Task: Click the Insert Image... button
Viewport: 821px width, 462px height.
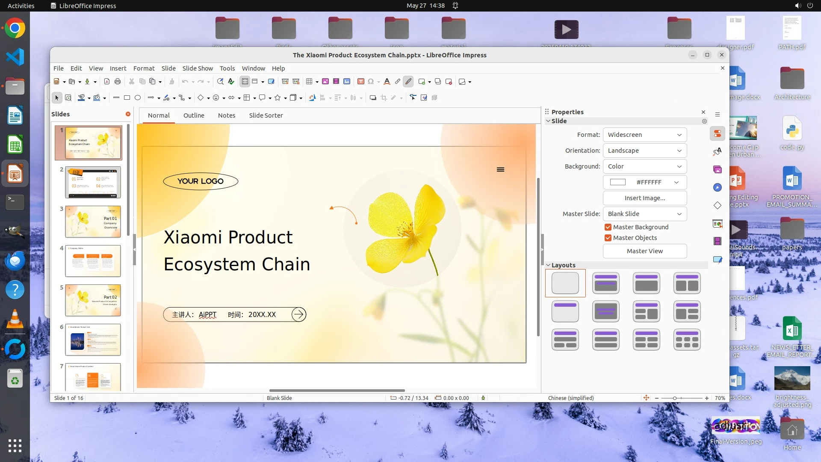Action: click(644, 198)
